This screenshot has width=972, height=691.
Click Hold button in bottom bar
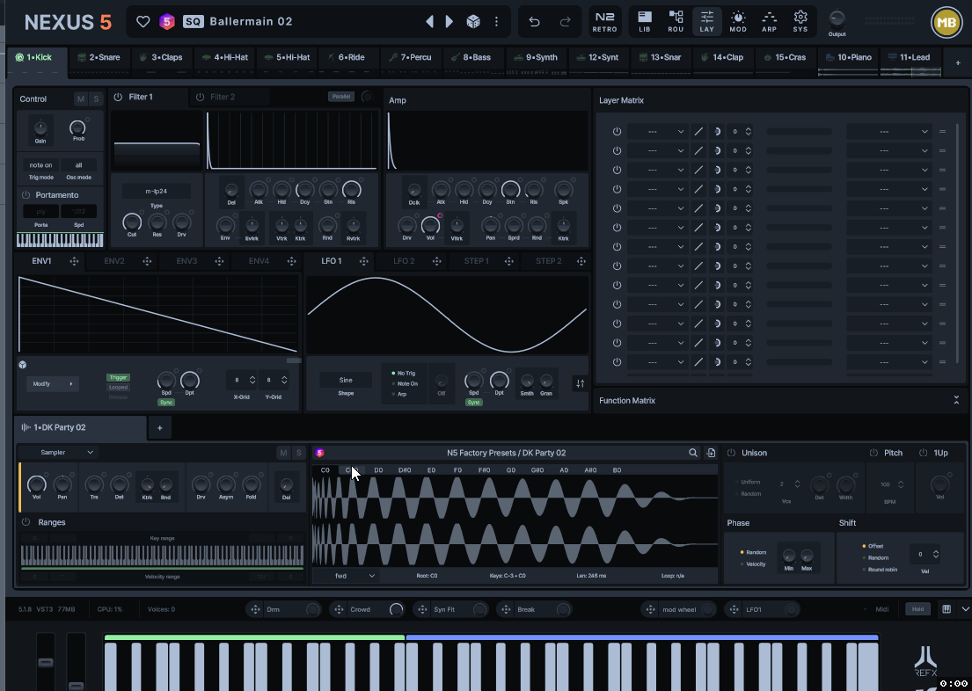click(x=917, y=609)
